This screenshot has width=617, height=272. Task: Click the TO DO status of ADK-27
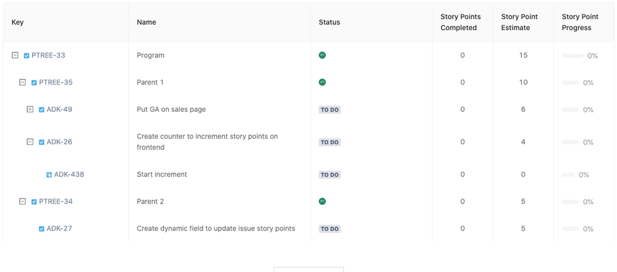(330, 229)
